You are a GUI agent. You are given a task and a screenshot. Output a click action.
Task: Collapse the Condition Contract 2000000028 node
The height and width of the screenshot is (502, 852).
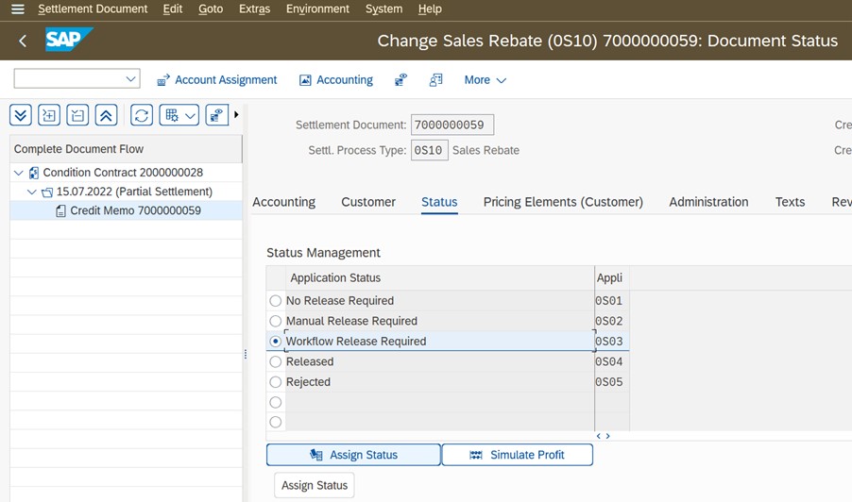pos(19,173)
